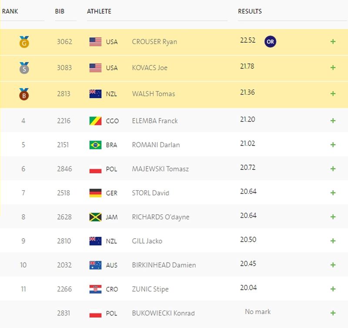This screenshot has height=328, width=348.
Task: Expand BUKOWIECKI Konrad's No mark row
Action: coord(333,313)
